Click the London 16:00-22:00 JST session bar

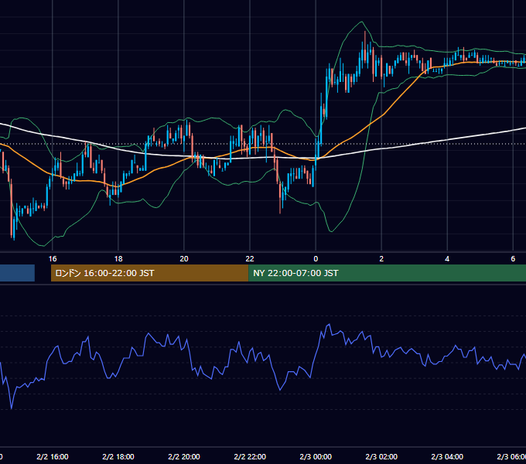(149, 273)
